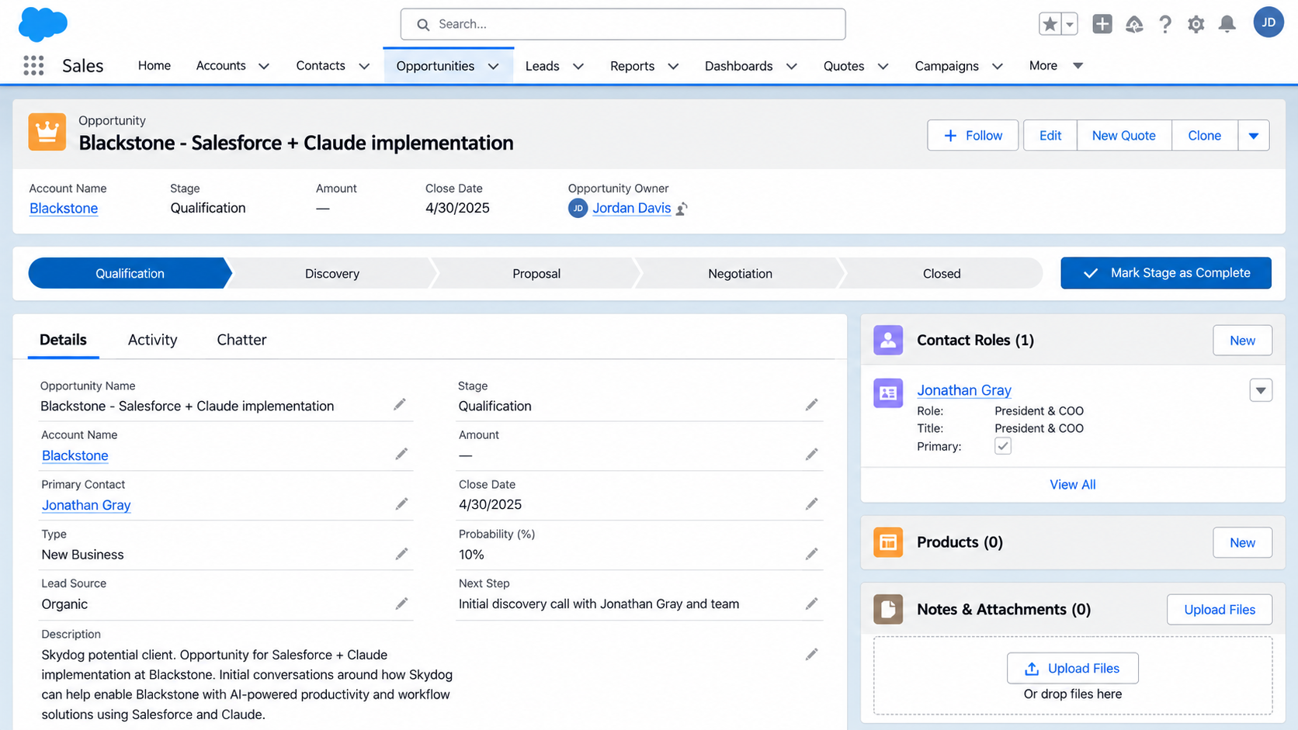The height and width of the screenshot is (730, 1298).
Task: Open the Campaigns nav tab
Action: 946,66
